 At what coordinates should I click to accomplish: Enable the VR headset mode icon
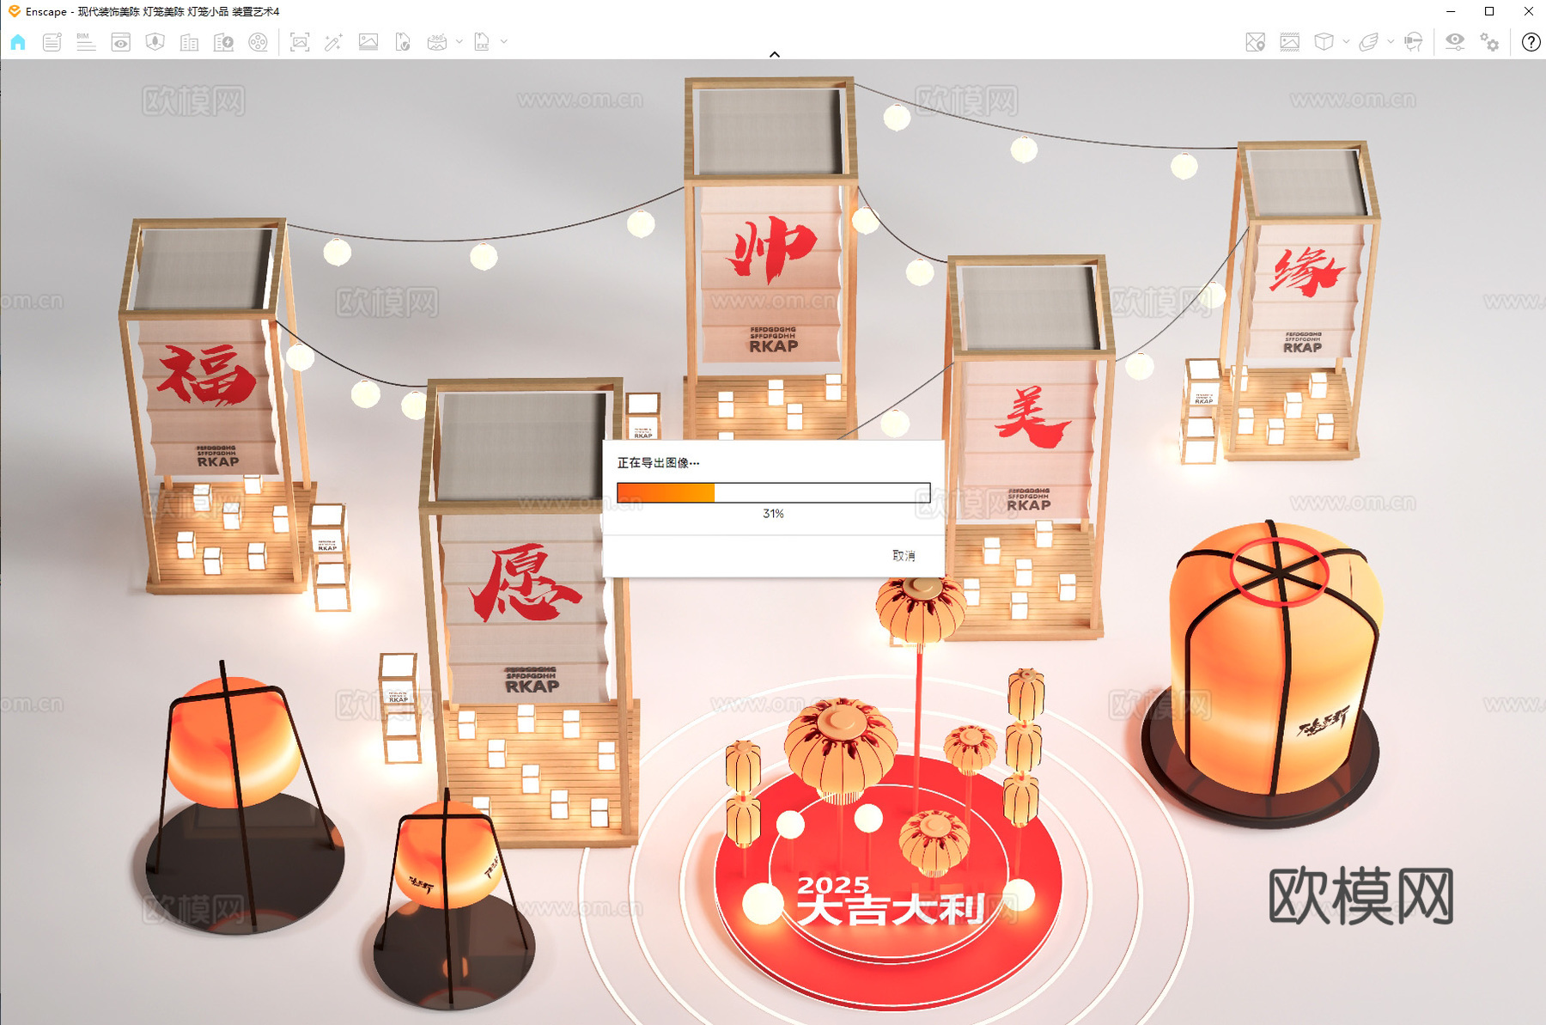click(1414, 41)
